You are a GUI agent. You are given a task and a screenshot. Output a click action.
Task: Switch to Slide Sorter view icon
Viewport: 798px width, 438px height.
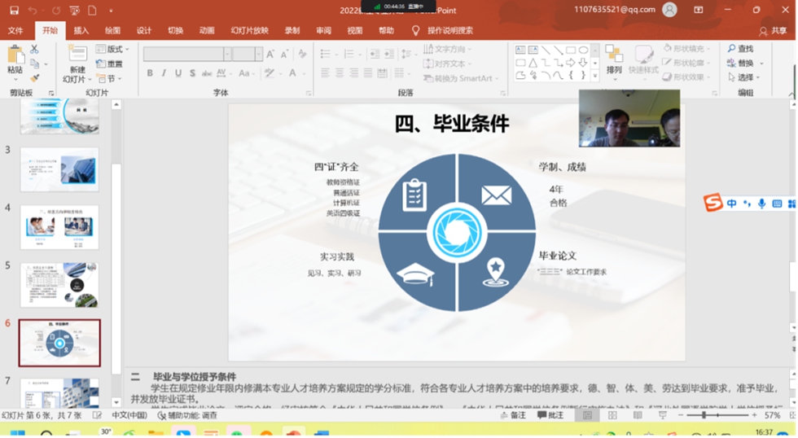click(x=612, y=415)
